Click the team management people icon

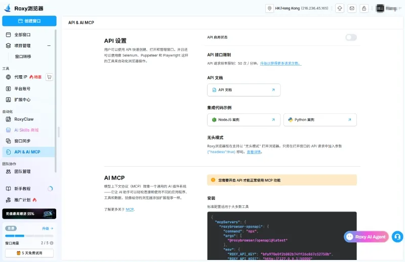8,171
